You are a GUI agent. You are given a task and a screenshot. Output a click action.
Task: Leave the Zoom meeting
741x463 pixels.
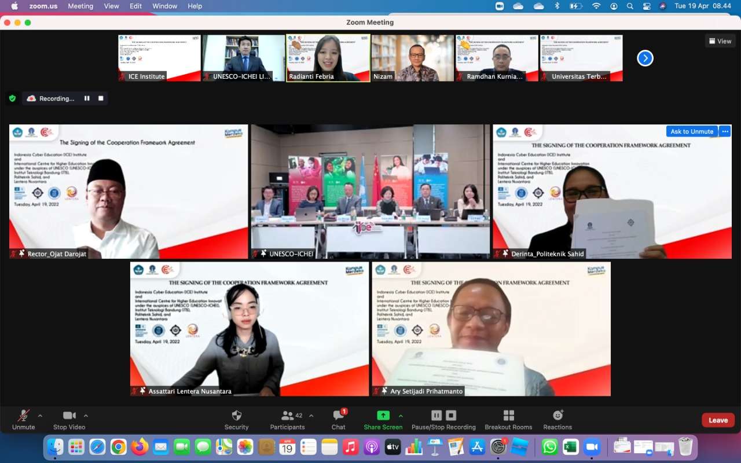(718, 420)
